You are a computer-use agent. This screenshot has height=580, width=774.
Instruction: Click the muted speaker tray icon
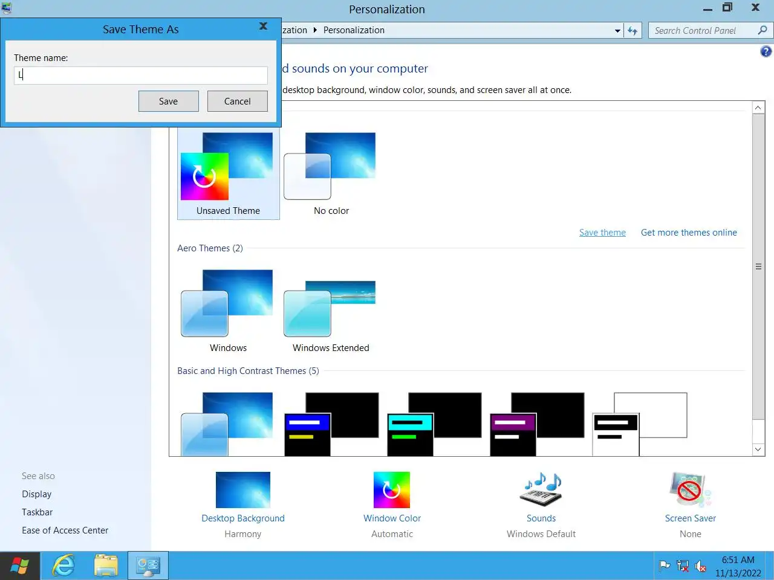point(701,566)
